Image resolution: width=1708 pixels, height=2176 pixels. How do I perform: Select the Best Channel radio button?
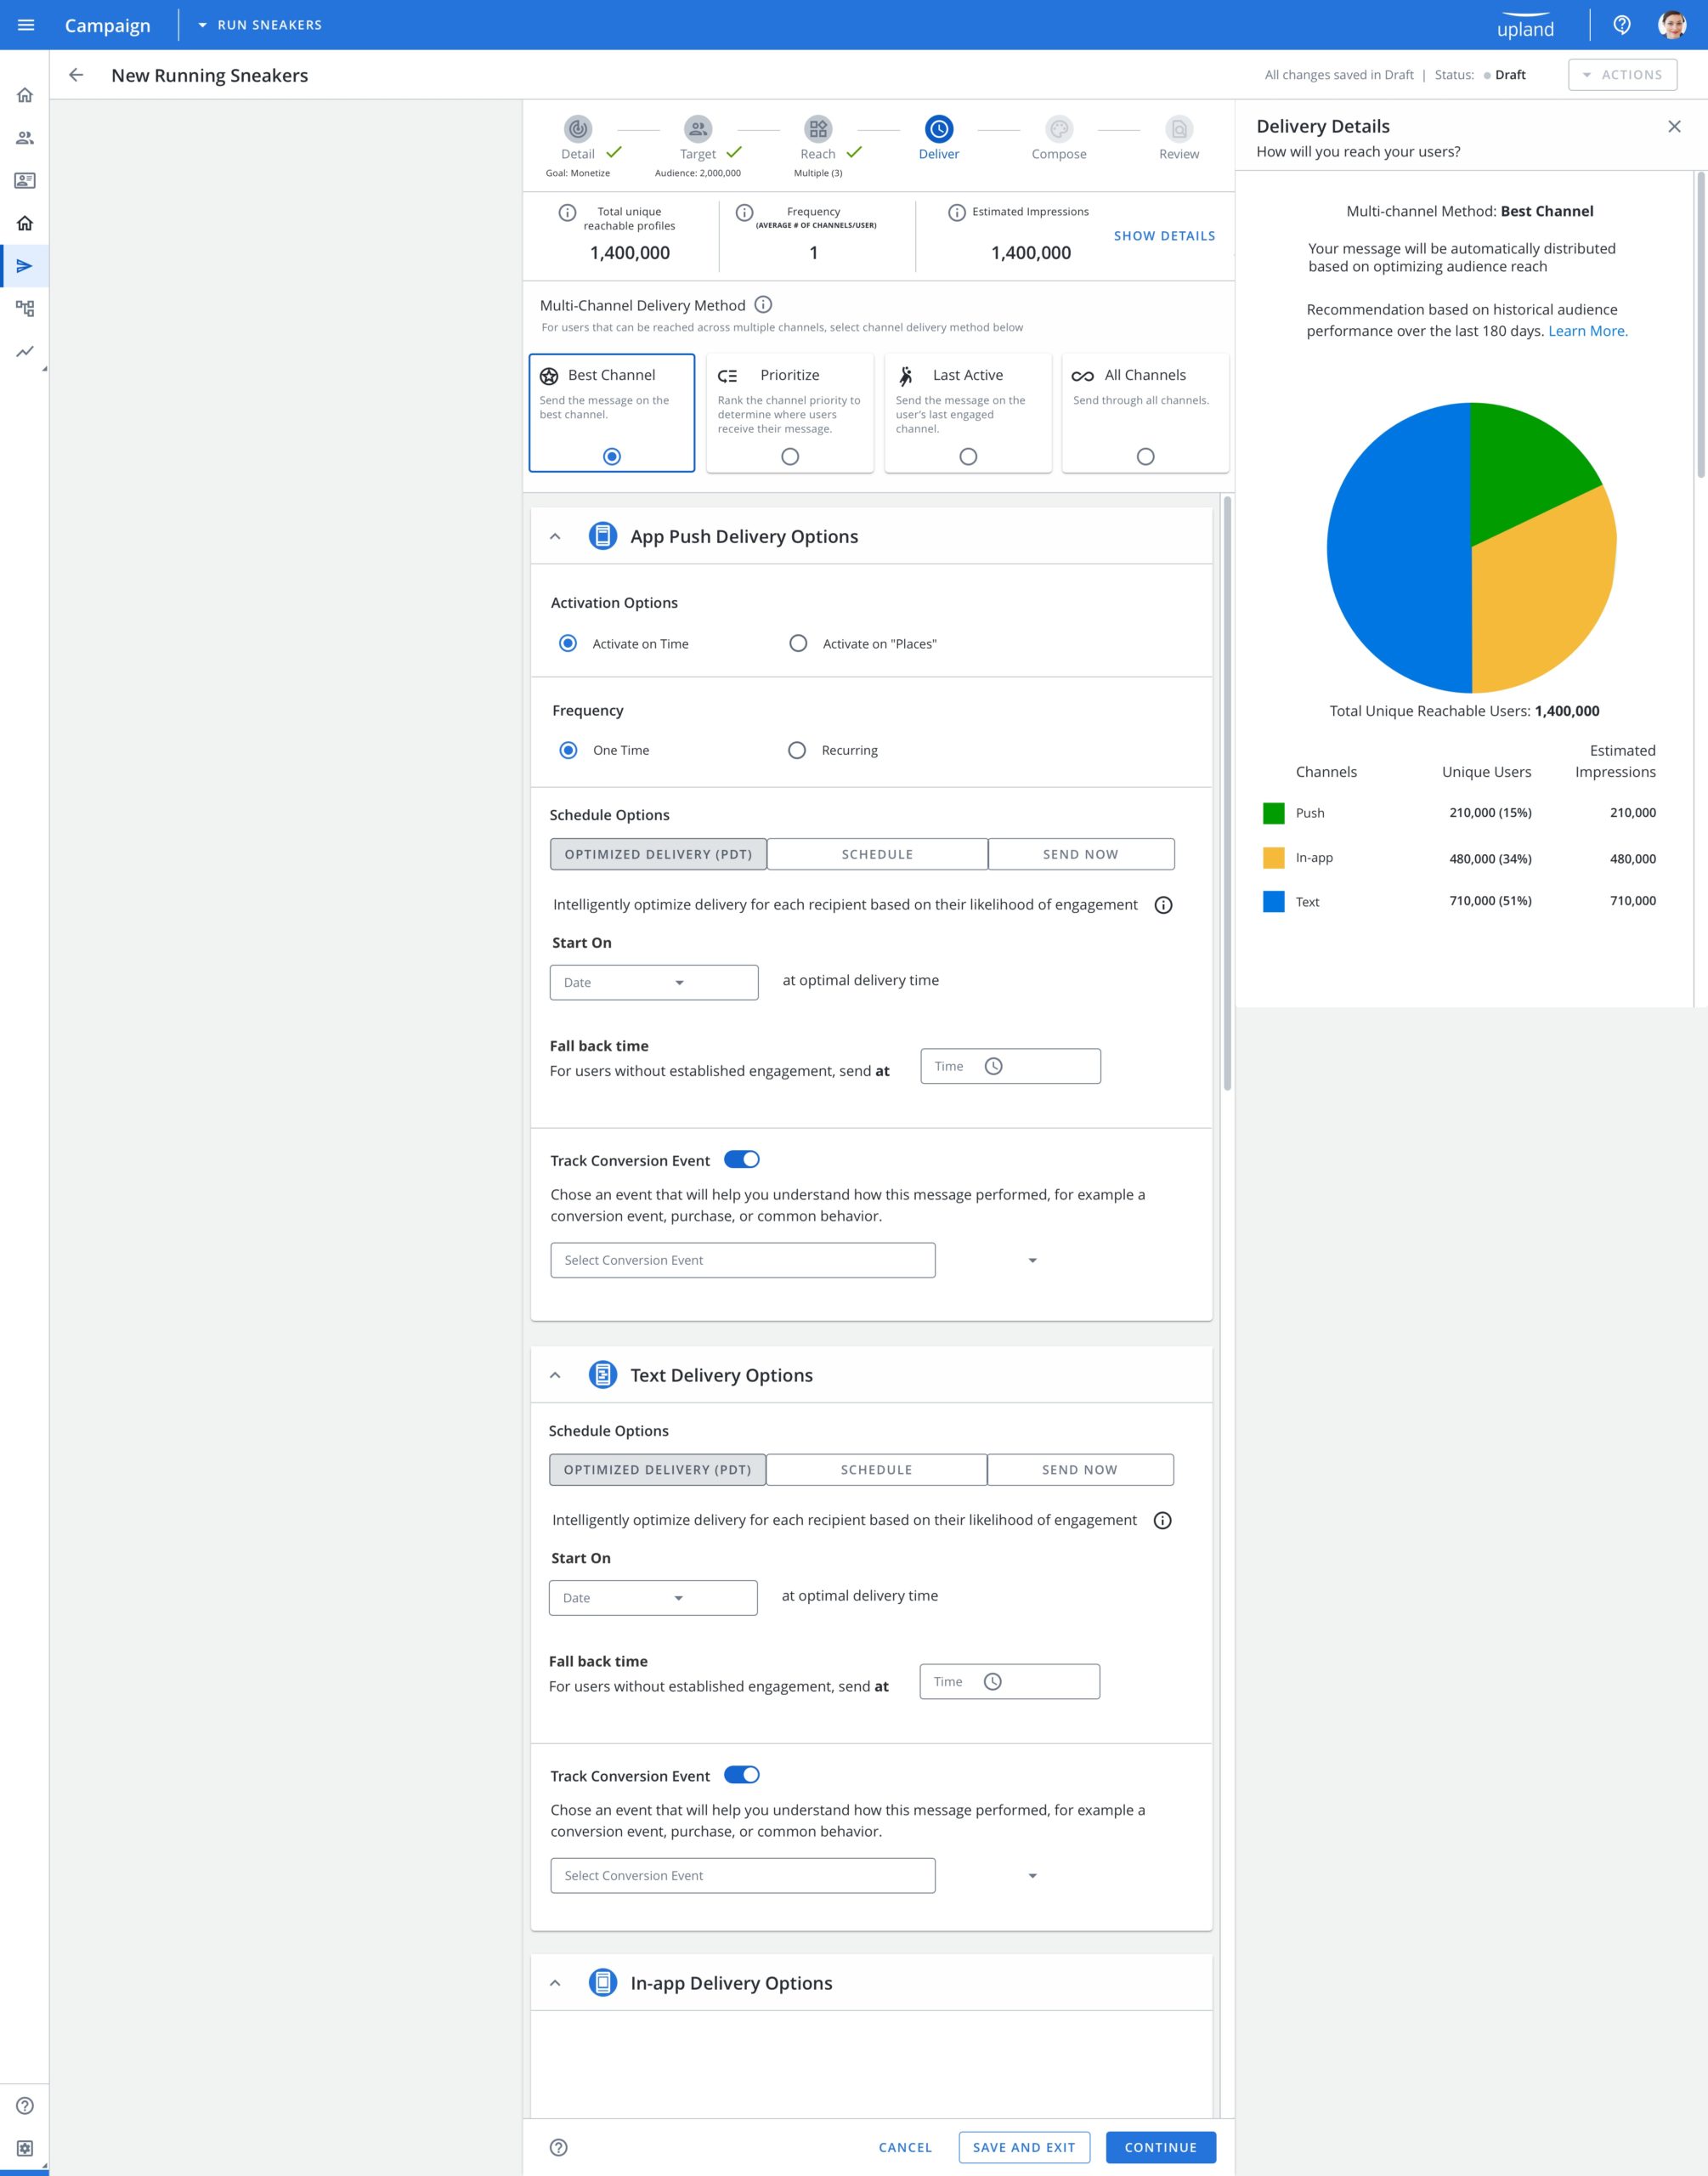(x=612, y=456)
